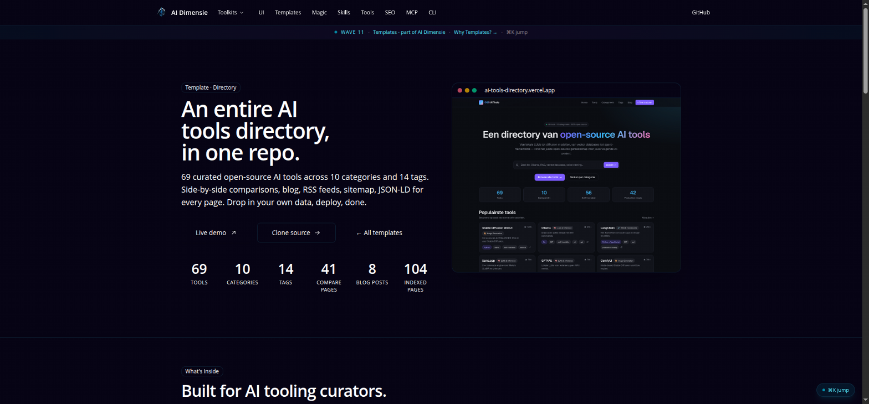Viewport: 869px width, 404px height.
Task: Click the 104 Indexed Pages stat
Action: [415, 277]
